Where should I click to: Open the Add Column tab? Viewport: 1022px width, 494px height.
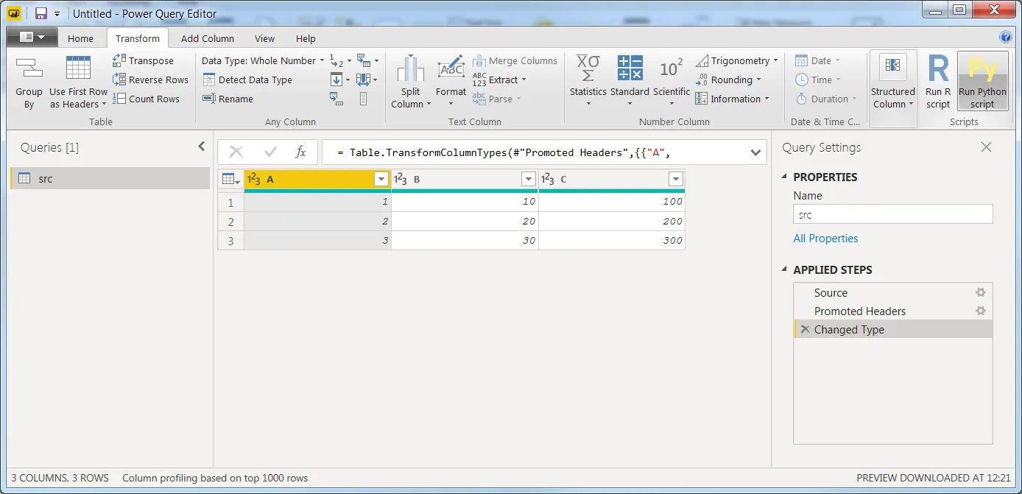[208, 38]
